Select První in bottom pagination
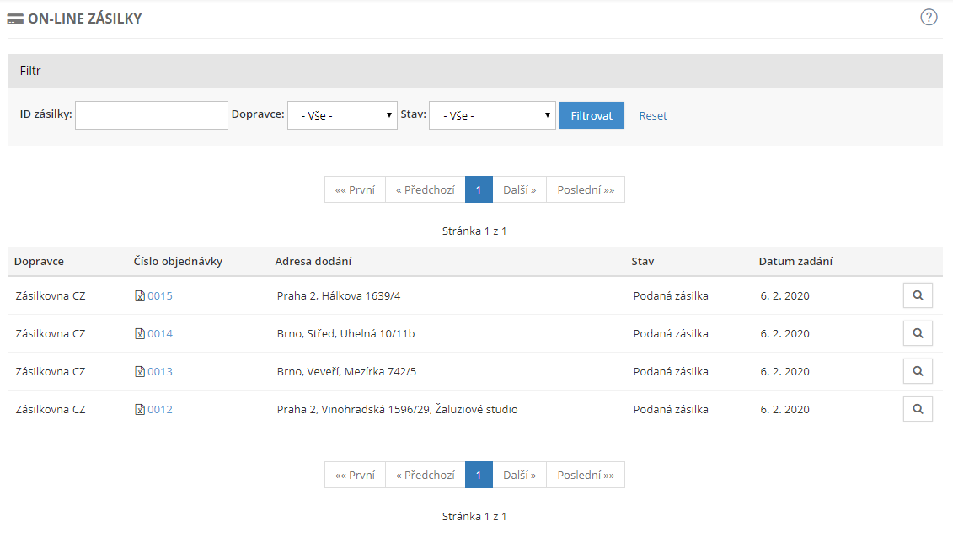The width and height of the screenshot is (953, 542). click(355, 475)
